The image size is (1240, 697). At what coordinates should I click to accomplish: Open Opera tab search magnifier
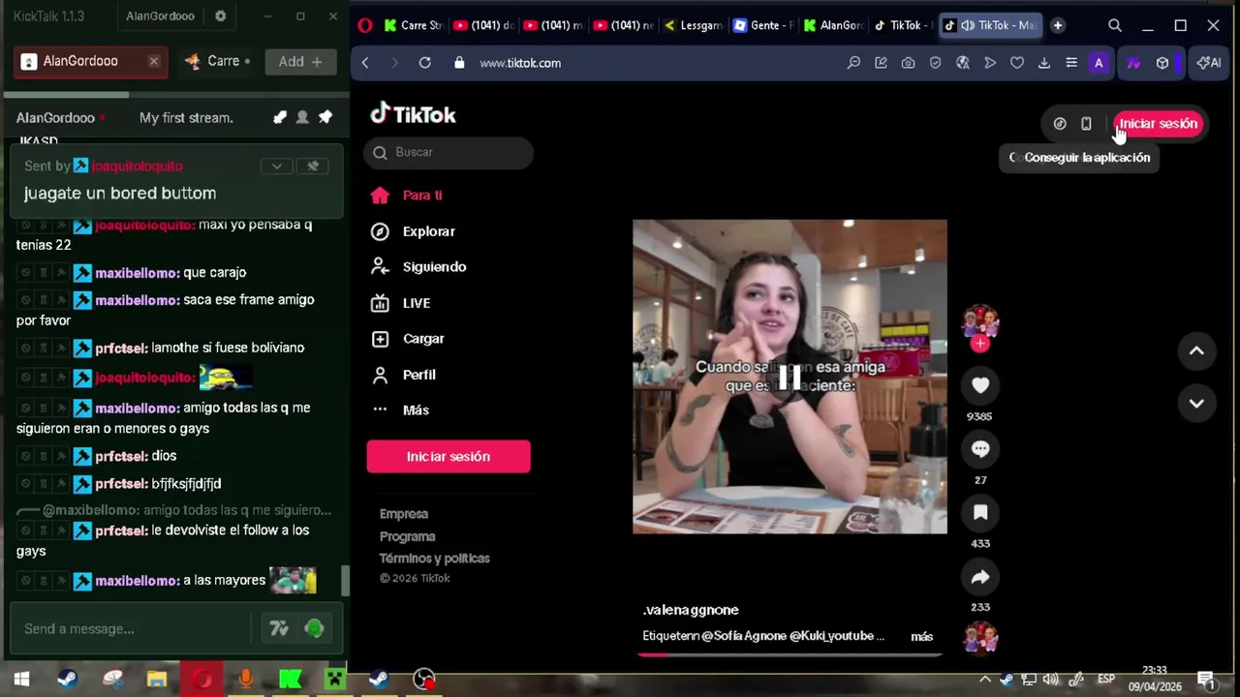[x=1115, y=26]
